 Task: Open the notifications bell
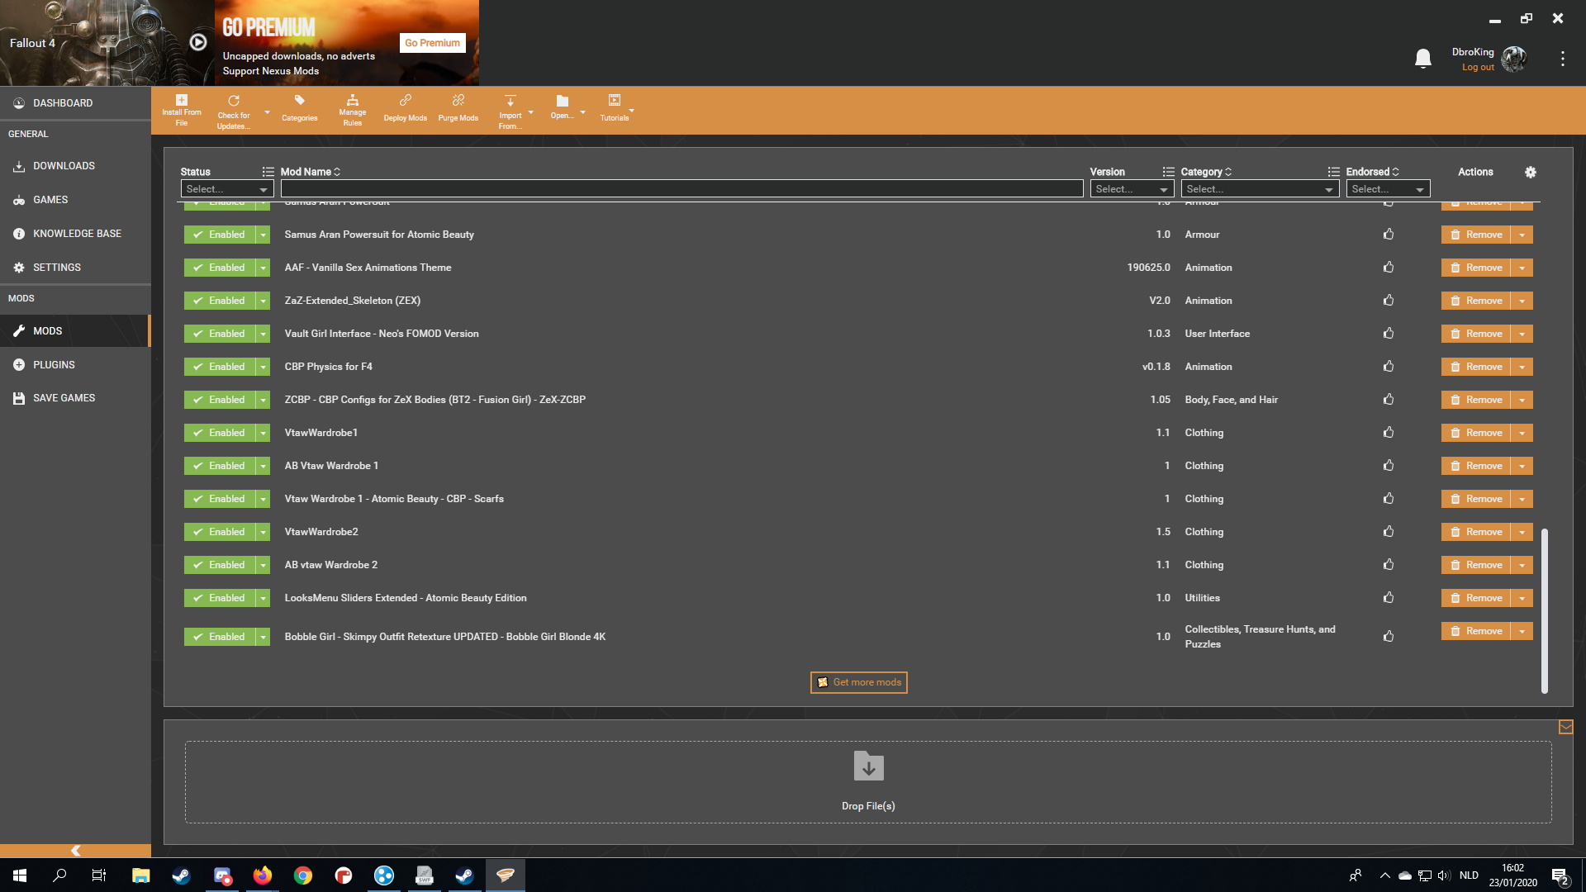1422,59
